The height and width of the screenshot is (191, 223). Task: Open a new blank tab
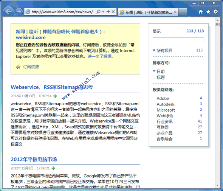(183, 12)
